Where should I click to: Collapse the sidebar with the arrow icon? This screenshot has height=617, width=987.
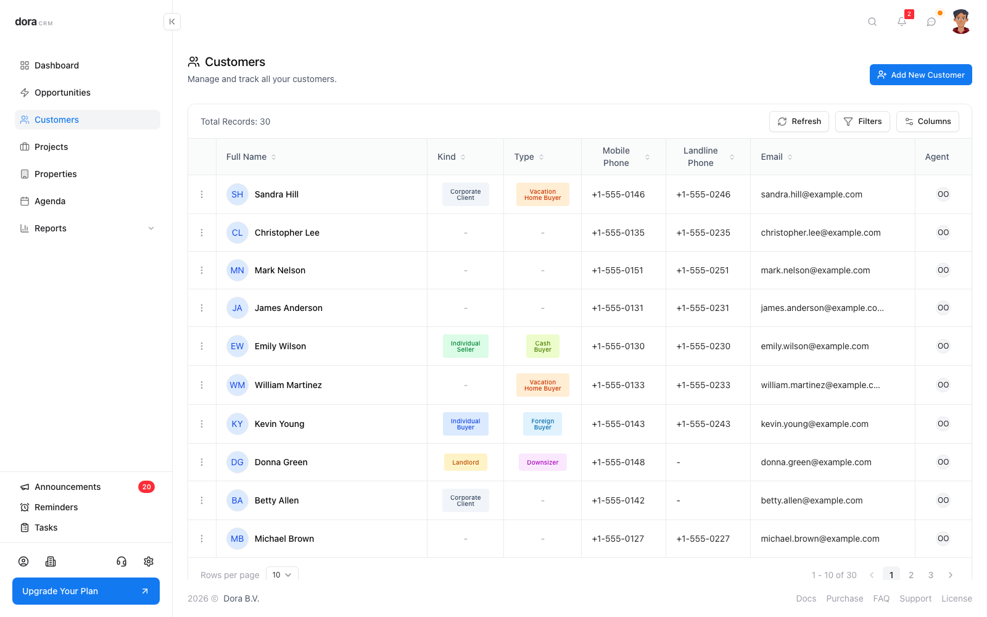172,22
